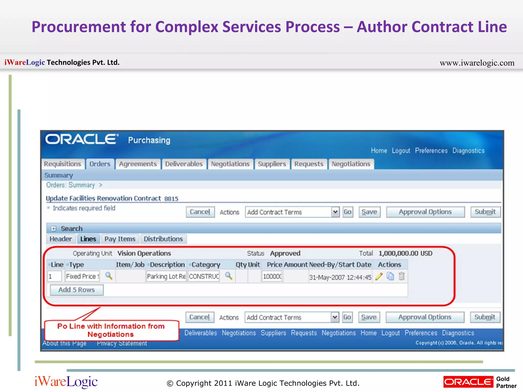The width and height of the screenshot is (523, 392).
Task: Click the last Negotiations tab after Requests
Action: [x=351, y=164]
